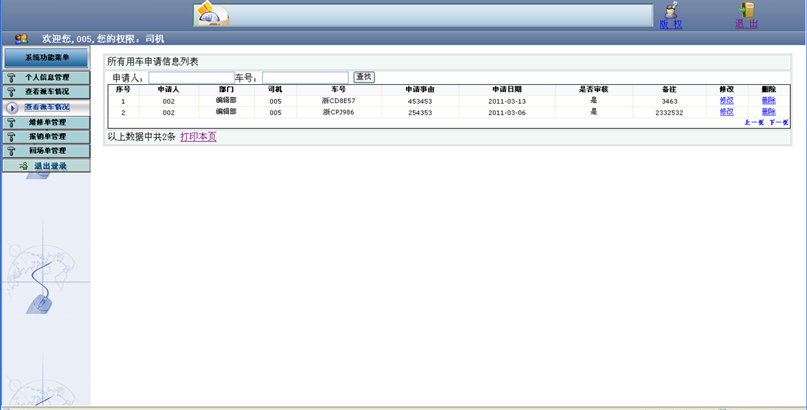Viewport: 807px width, 410px height.
Task: Click 编辑部 in the 2011-03-06 row
Action: pos(226,111)
